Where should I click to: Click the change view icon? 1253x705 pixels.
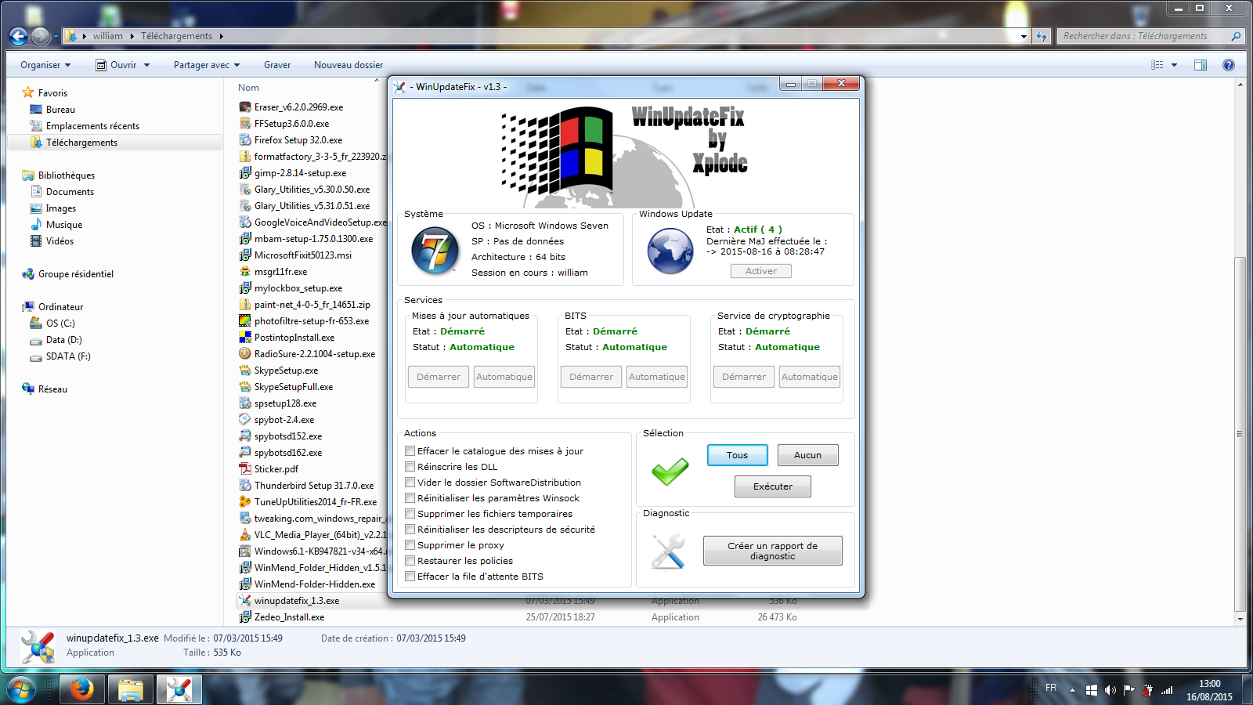[x=1157, y=65]
